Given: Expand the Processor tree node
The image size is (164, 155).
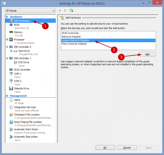Looking at the screenshot, I should point(7,40).
